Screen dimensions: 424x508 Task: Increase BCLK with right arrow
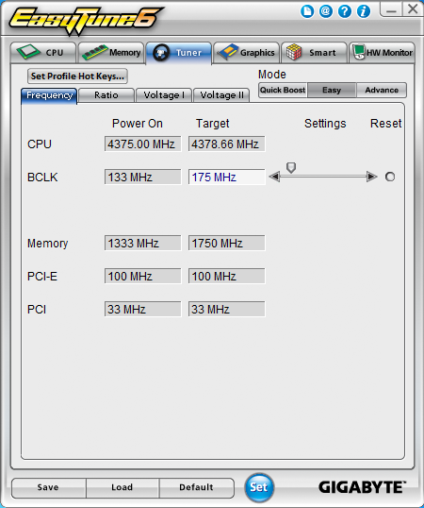coord(372,177)
